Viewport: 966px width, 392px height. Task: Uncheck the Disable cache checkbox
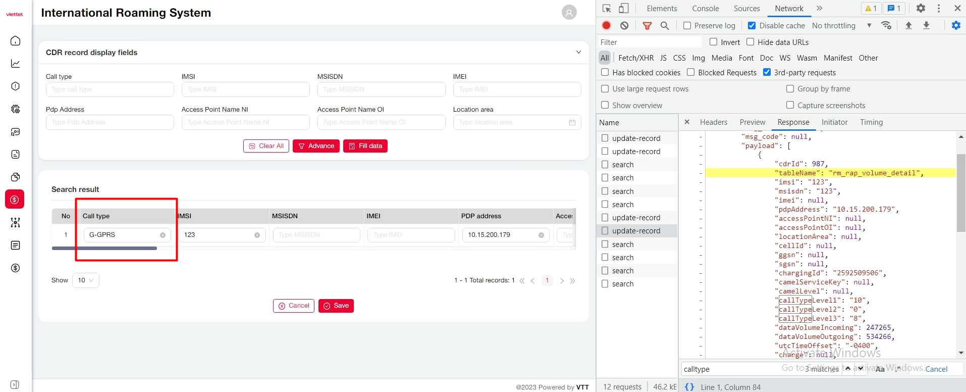[752, 25]
